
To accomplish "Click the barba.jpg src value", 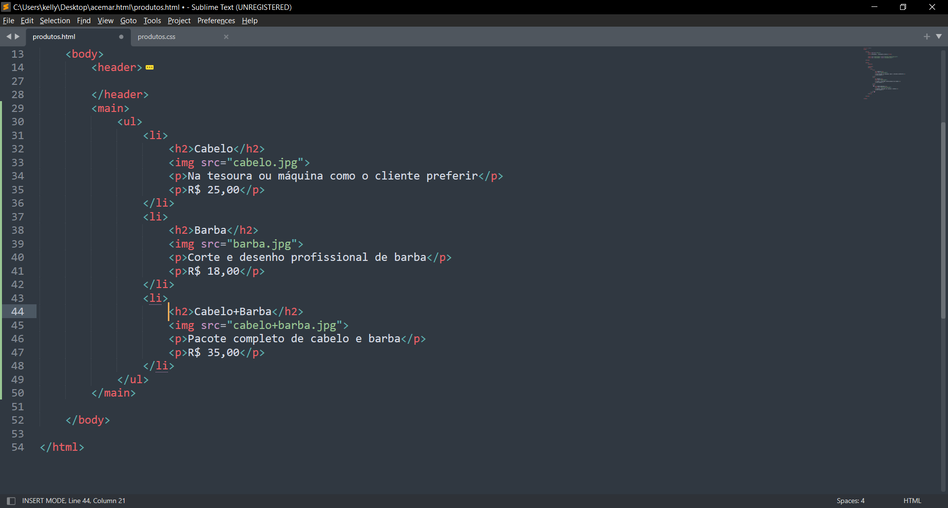I will [262, 244].
